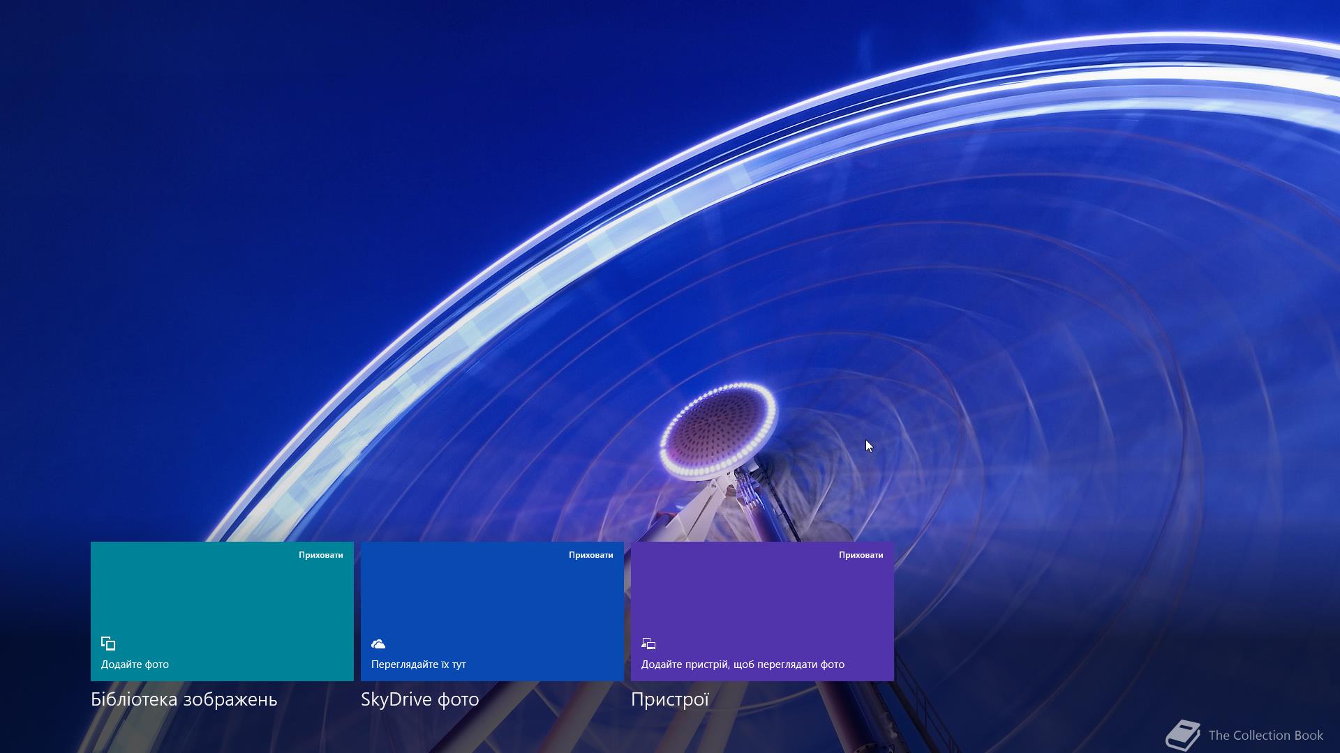Hide the Пристрої tile with Приховати
The height and width of the screenshot is (753, 1340).
point(861,555)
